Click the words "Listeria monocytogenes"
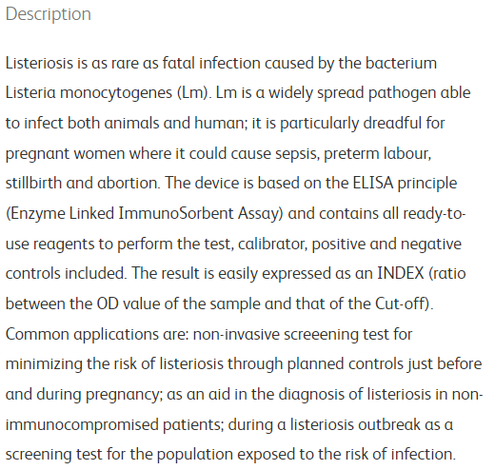This screenshot has width=495, height=470. tap(89, 93)
